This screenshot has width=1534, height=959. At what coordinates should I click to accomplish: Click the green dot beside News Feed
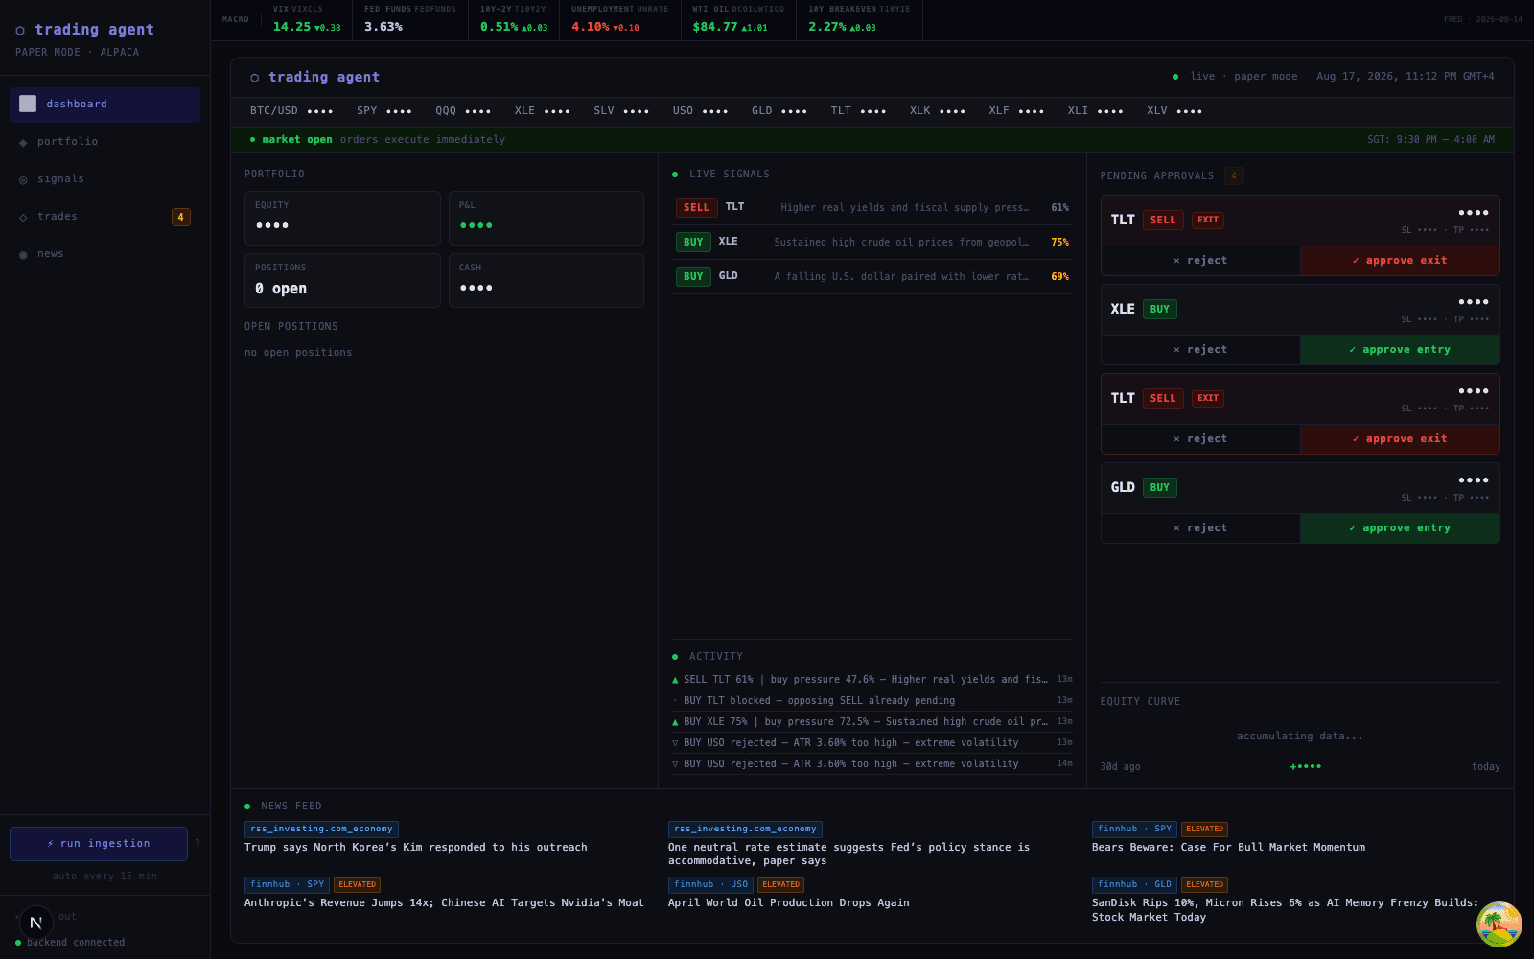[x=247, y=807]
